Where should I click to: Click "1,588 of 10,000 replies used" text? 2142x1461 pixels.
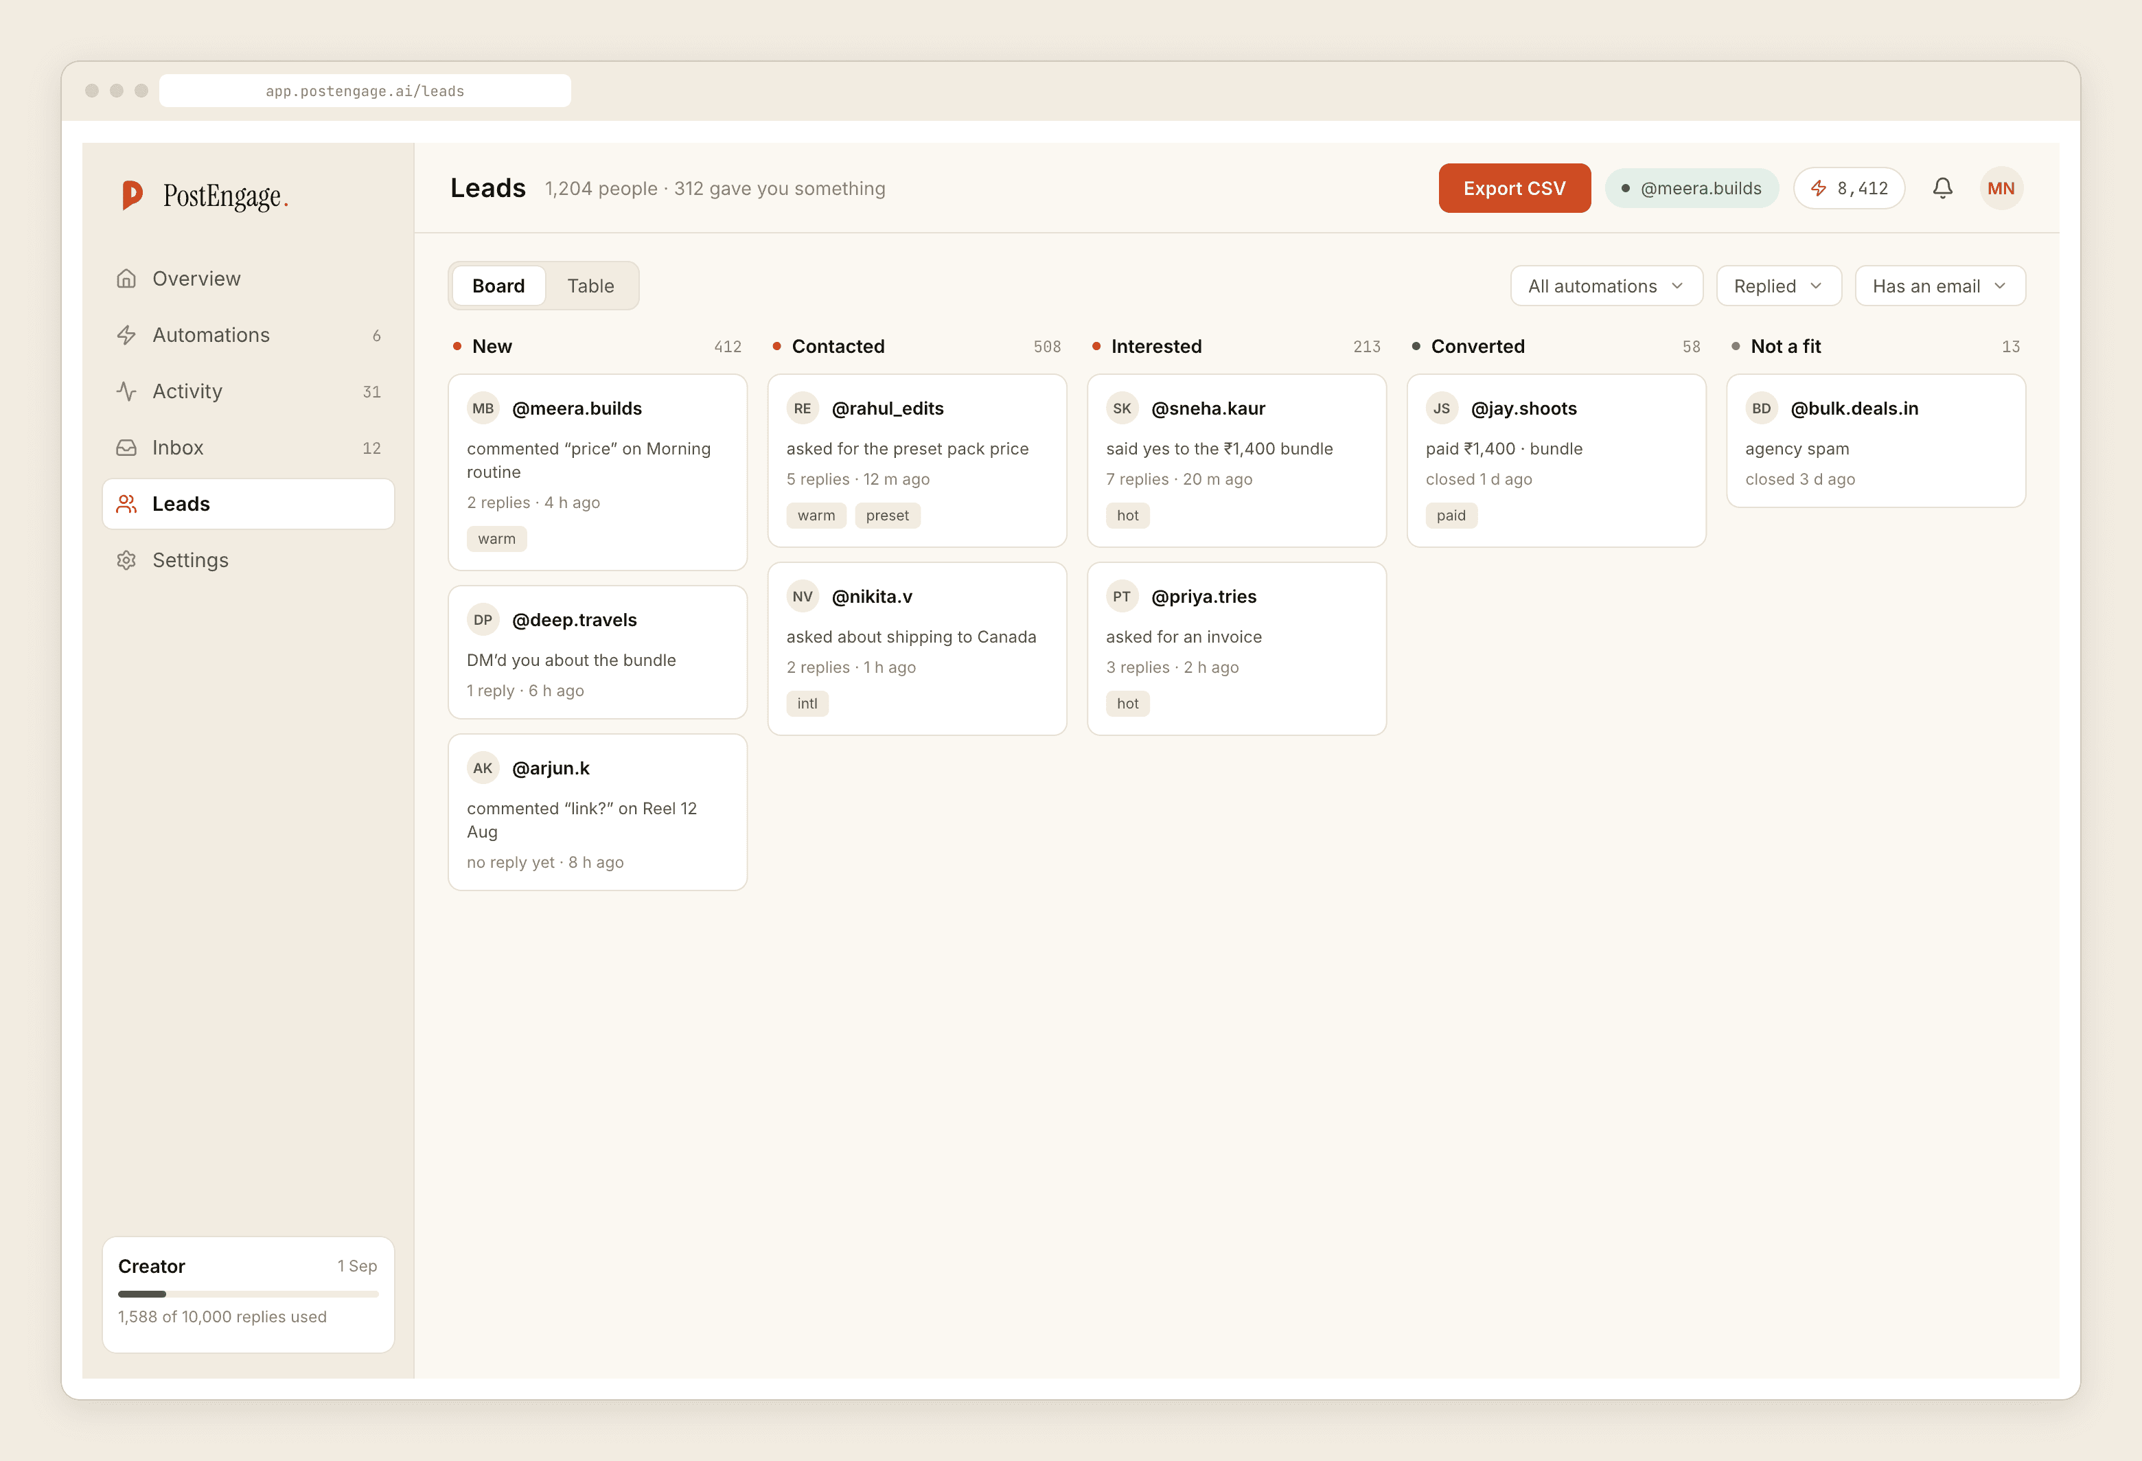tap(222, 1316)
